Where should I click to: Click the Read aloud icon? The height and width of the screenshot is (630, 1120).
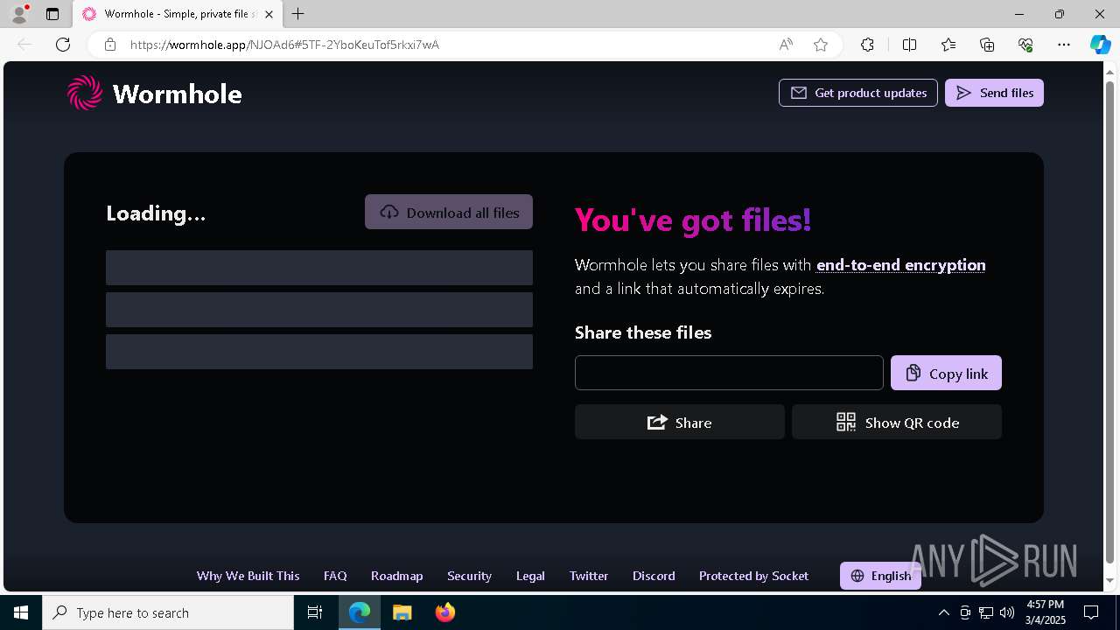[786, 45]
